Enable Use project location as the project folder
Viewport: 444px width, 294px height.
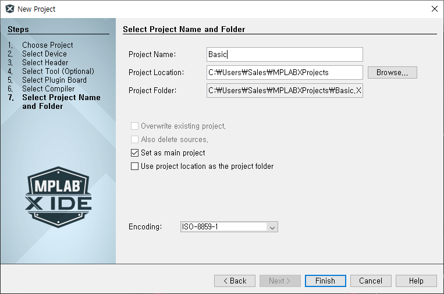pyautogui.click(x=134, y=167)
